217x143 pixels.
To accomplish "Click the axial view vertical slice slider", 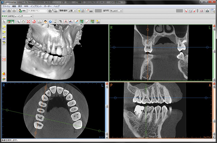I will click(x=107, y=106).
